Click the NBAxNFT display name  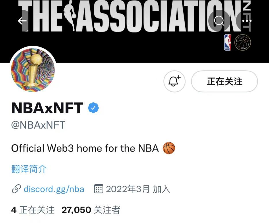point(47,108)
